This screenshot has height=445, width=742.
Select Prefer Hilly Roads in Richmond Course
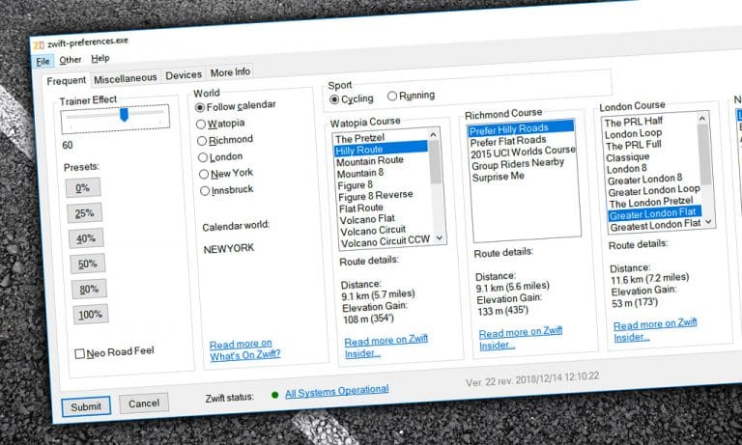click(x=521, y=127)
